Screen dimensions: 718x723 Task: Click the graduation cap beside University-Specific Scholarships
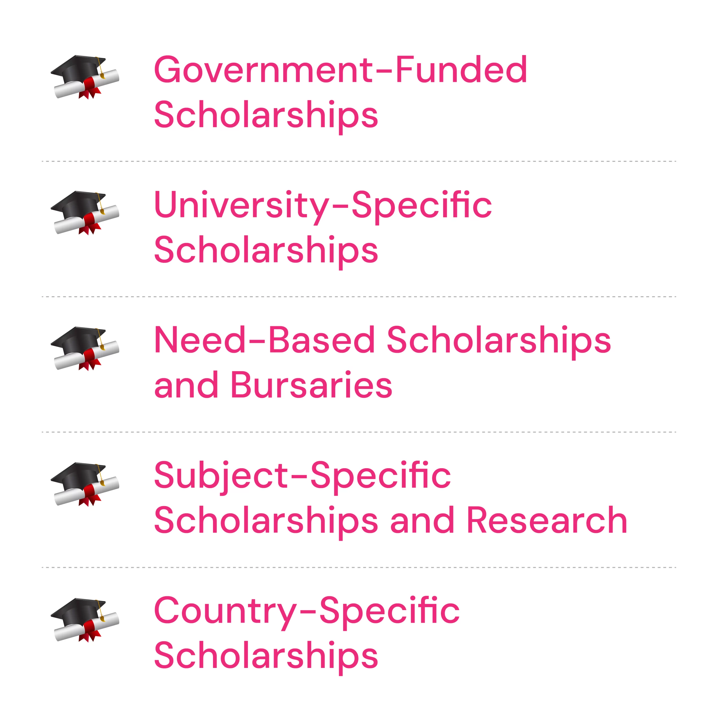[x=85, y=213]
